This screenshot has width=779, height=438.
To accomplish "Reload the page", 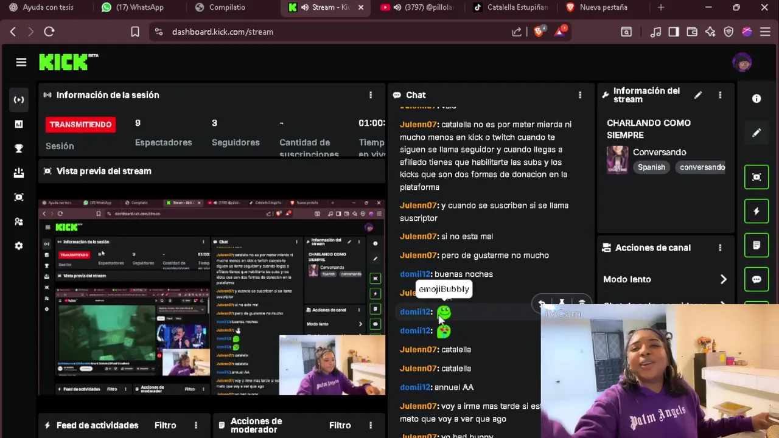I will pyautogui.click(x=49, y=32).
